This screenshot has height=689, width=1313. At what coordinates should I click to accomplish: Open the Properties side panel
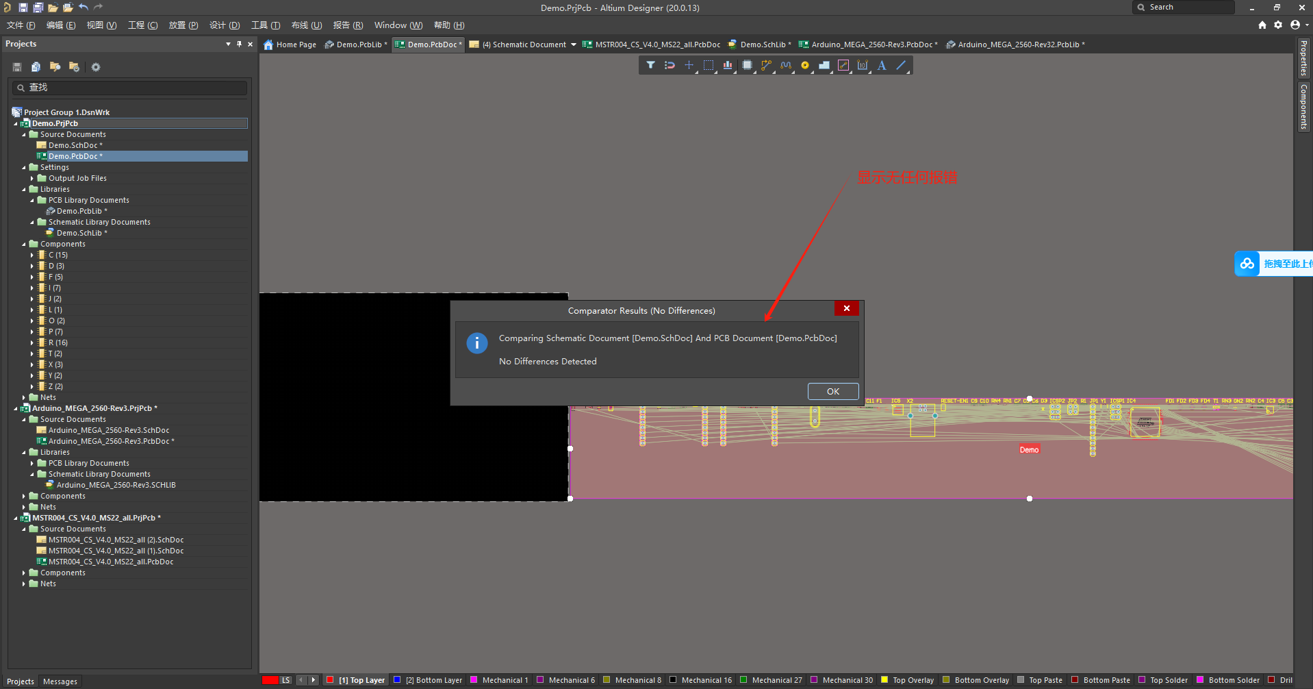point(1304,59)
